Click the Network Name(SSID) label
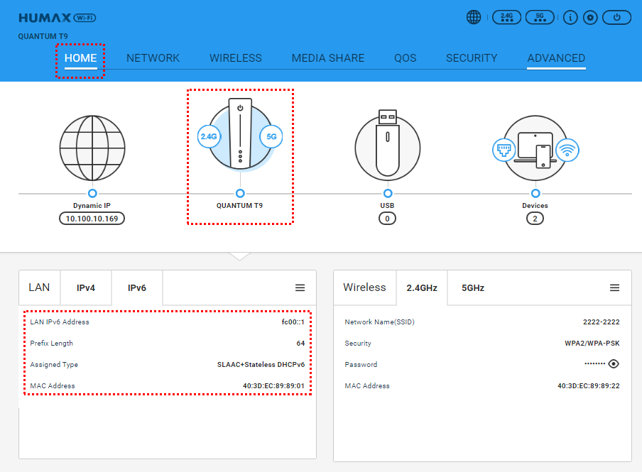Viewport: 642px width, 472px height. (x=379, y=322)
